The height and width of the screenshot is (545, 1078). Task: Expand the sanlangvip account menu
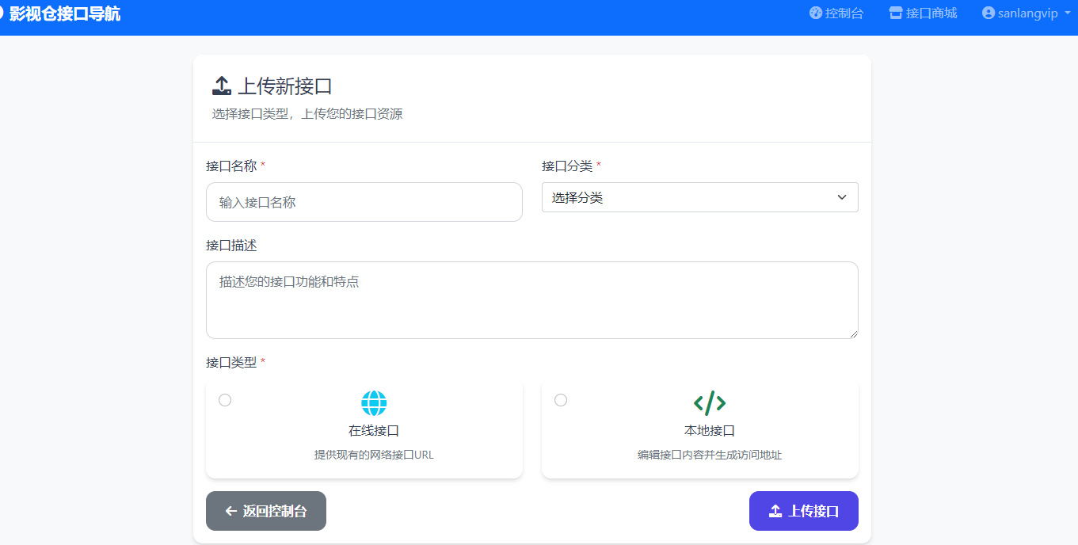pyautogui.click(x=1026, y=13)
